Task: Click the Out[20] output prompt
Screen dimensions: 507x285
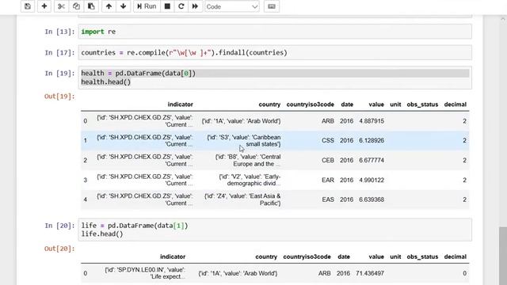Action: pos(59,249)
